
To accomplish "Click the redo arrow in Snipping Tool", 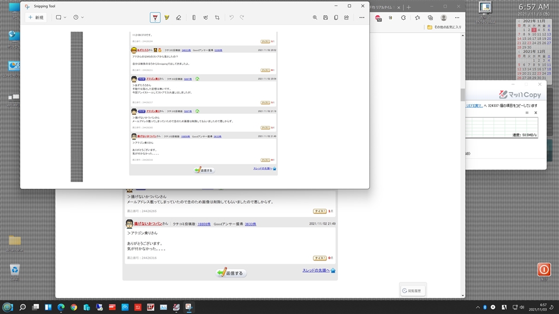I will click(x=242, y=17).
